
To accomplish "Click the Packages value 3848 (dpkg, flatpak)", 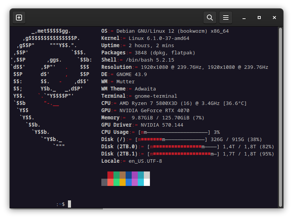I will pos(165,53).
